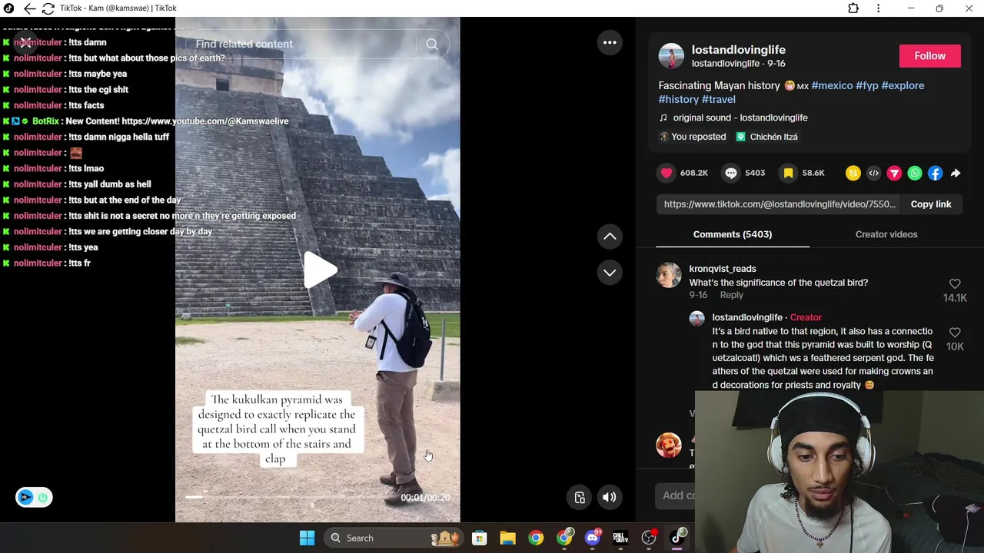This screenshot has width=984, height=553.
Task: Open the browser extensions puzzle icon
Action: (x=853, y=8)
